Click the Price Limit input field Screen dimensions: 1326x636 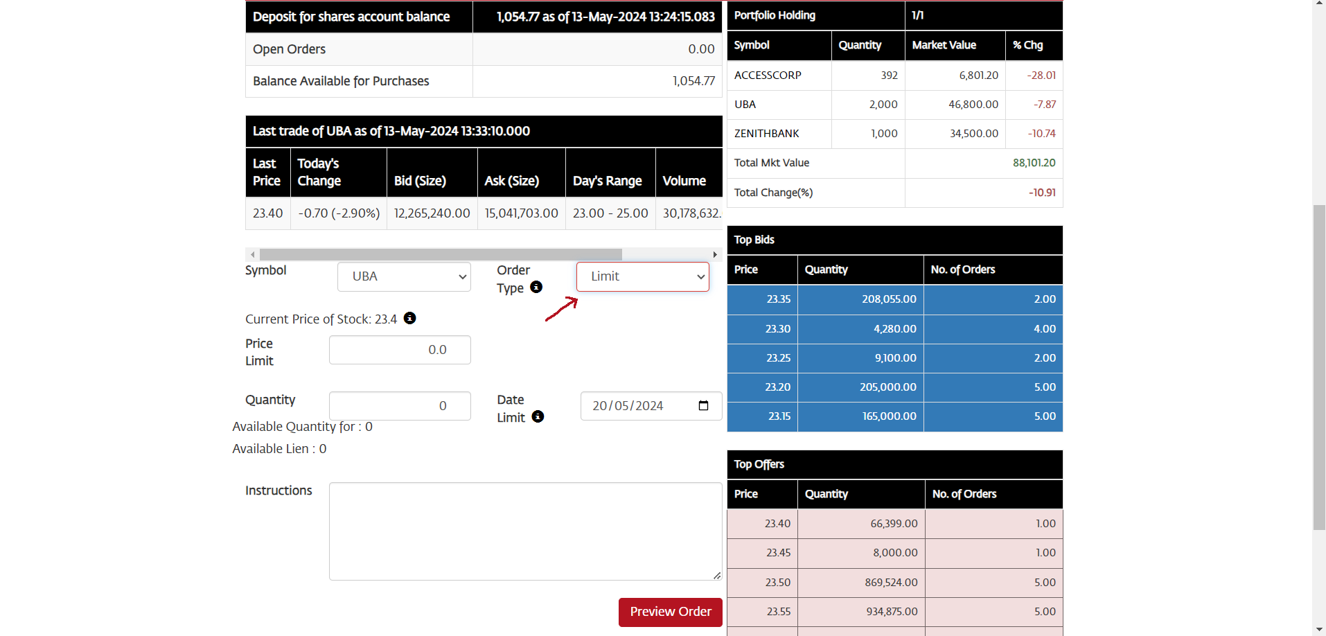(x=400, y=350)
